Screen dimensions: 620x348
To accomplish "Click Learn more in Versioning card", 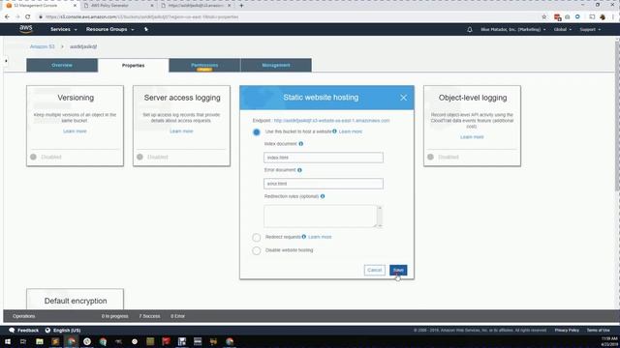I will click(75, 131).
